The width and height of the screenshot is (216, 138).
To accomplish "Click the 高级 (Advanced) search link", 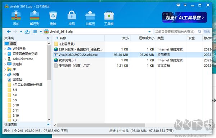I will coord(207,32).
